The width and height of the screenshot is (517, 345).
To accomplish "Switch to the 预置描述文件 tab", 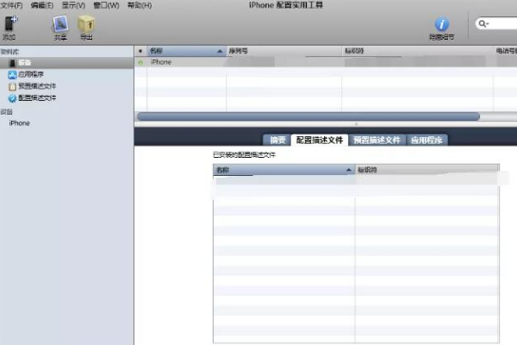I will pyautogui.click(x=377, y=140).
